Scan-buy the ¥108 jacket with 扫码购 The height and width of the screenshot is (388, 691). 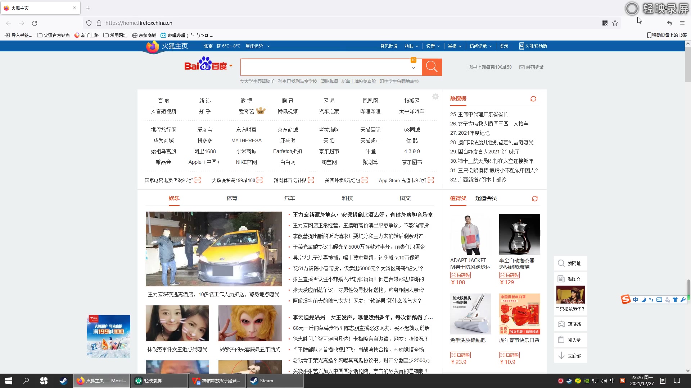click(x=460, y=275)
